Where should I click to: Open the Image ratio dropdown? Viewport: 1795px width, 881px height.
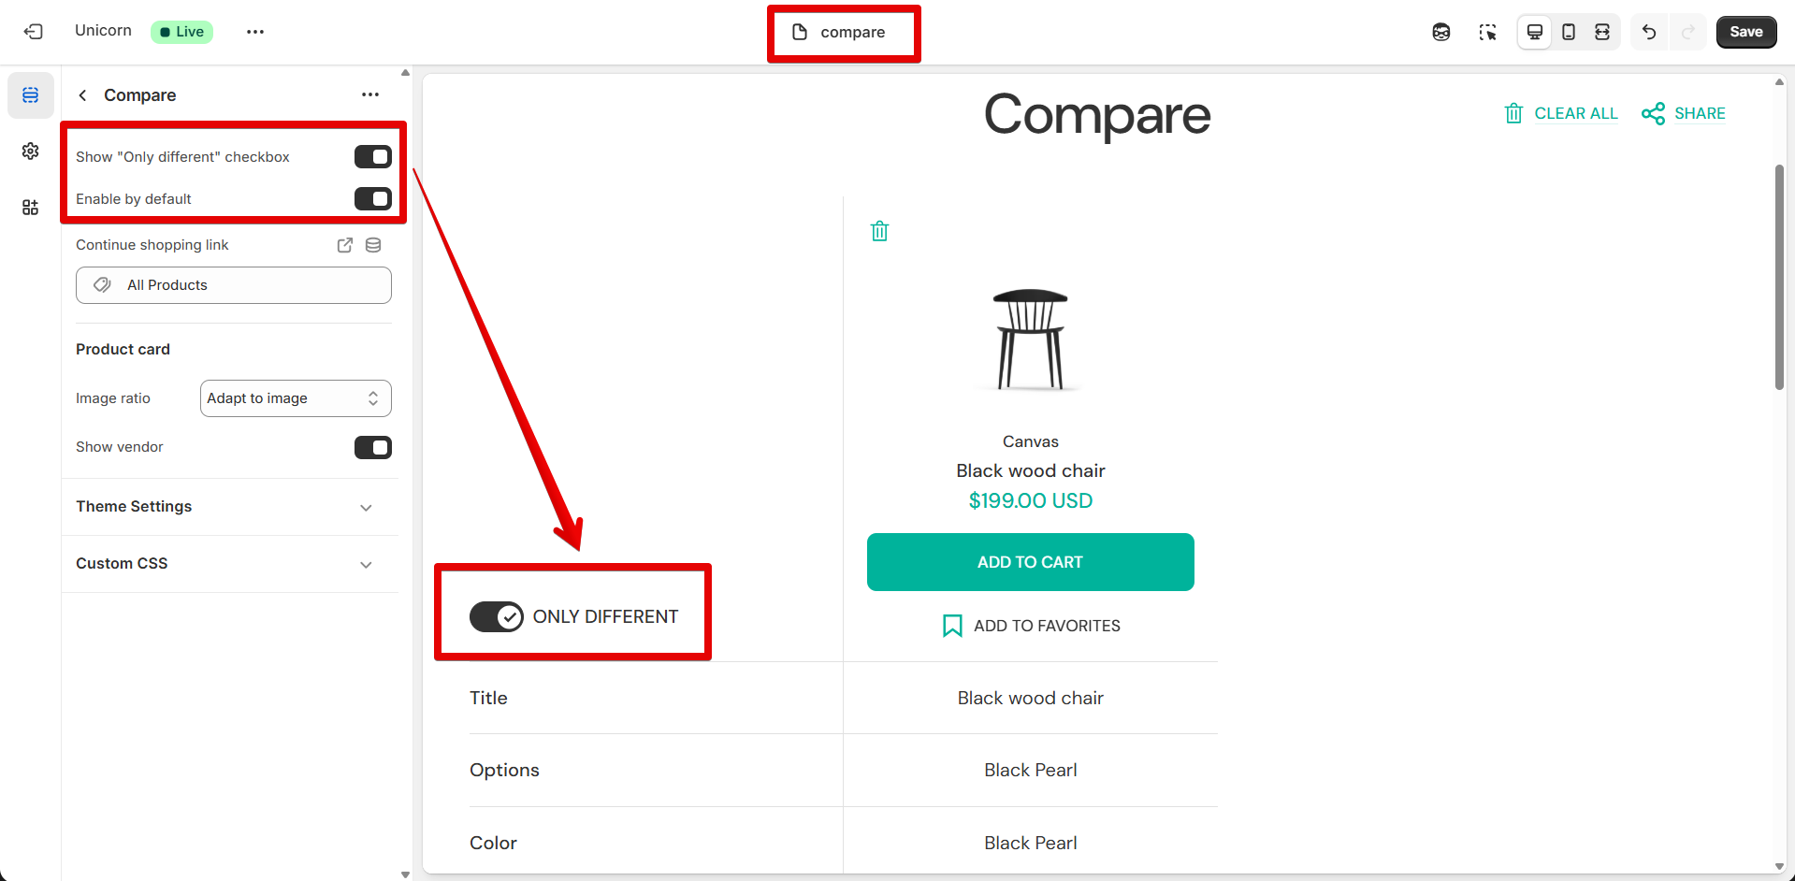pos(296,398)
